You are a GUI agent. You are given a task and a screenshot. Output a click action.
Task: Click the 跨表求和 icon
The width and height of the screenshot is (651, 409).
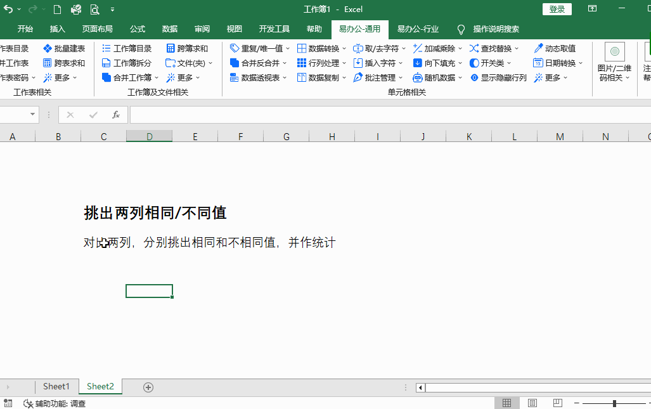(48, 63)
